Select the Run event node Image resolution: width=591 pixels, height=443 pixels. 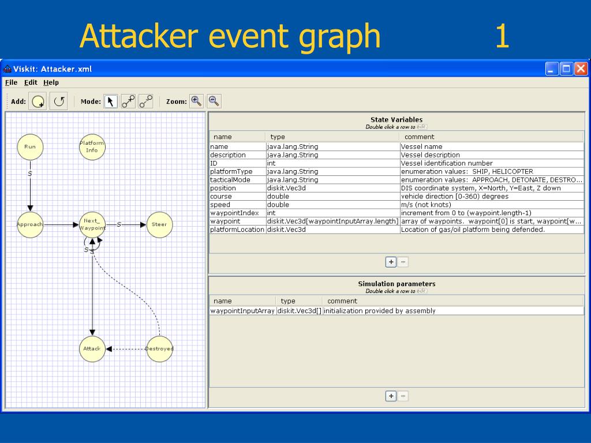(30, 147)
